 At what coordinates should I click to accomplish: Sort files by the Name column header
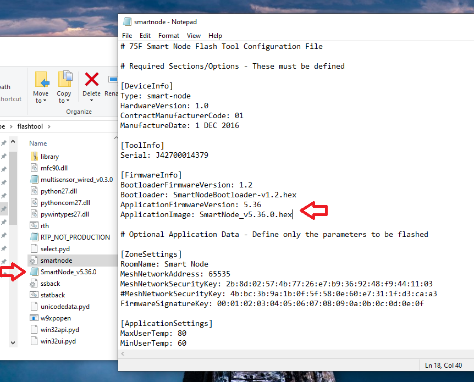[x=38, y=143]
